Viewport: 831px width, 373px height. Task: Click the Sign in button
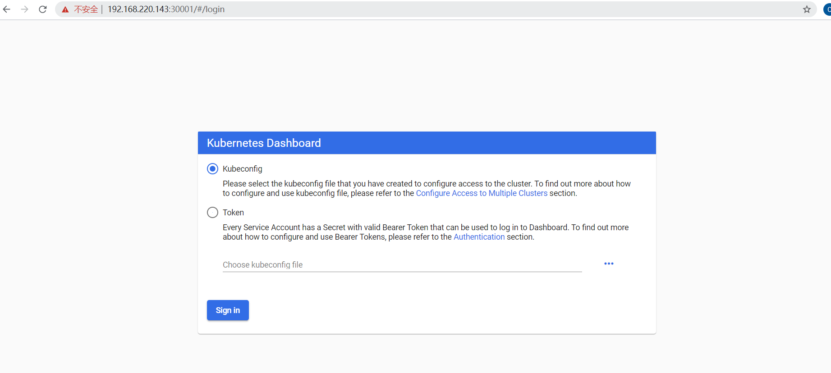[228, 310]
